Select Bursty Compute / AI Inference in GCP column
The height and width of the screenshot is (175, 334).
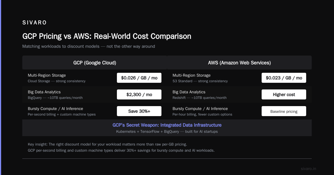pos(55,109)
